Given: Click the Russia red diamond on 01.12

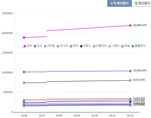Looking at the screenshot, I should pos(130,99).
